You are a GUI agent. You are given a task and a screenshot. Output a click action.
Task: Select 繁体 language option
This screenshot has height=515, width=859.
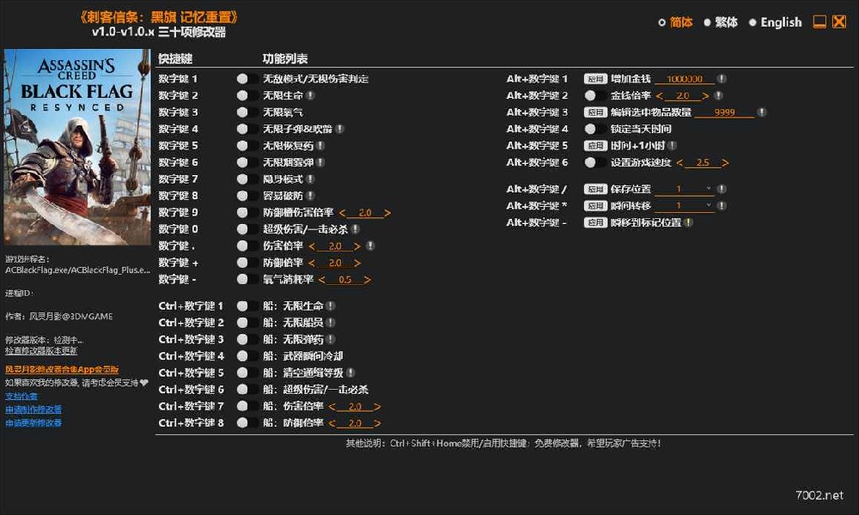721,22
